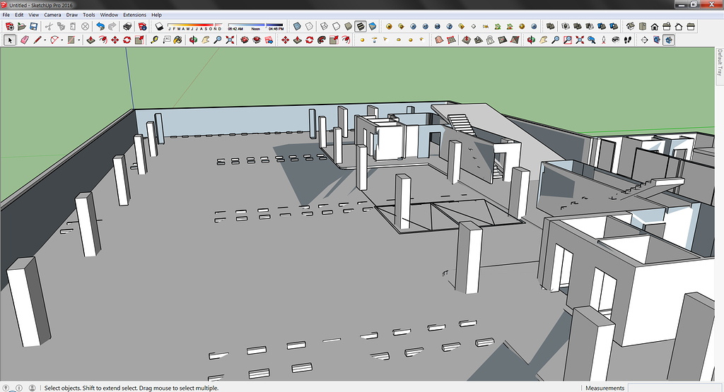The width and height of the screenshot is (724, 392).
Task: Toggle the Show/Hide Shadows button
Action: pyautogui.click(x=158, y=26)
